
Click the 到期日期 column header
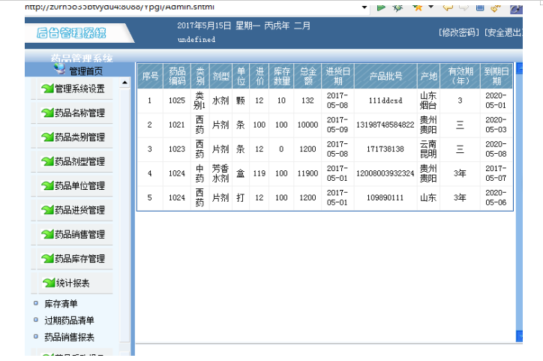496,76
